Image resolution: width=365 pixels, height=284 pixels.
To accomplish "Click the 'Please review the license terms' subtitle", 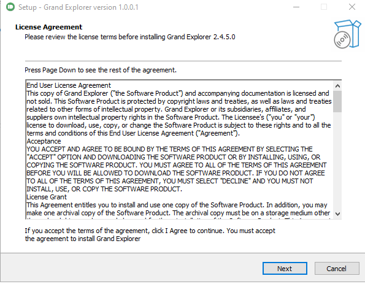I will pyautogui.click(x=130, y=37).
